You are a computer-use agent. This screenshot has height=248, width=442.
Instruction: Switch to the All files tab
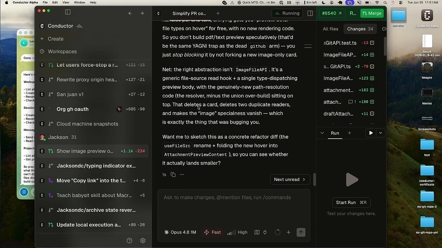coord(331,29)
